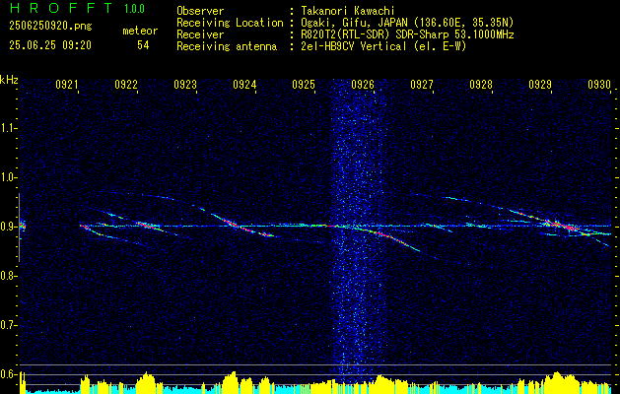Click the 0925 time marker
This screenshot has height=394, width=620.
(x=304, y=85)
